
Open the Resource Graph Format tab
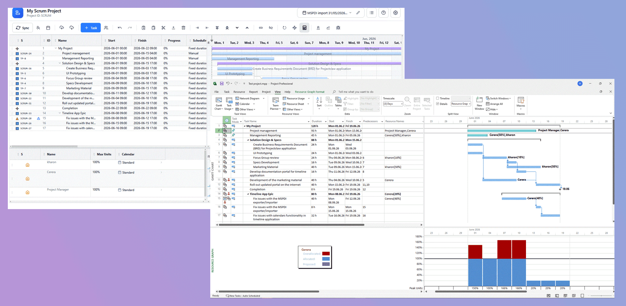point(310,92)
